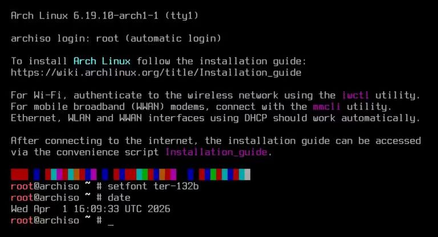
Task: Click the setfont ter-132b command text
Action: [x=153, y=186]
